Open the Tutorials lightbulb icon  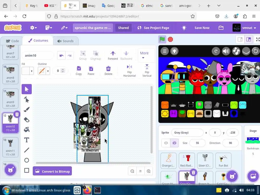pyautogui.click(x=184, y=28)
